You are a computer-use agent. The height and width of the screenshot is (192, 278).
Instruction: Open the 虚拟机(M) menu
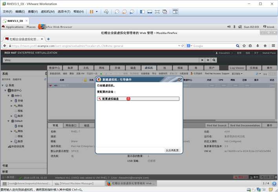pyautogui.click(x=48, y=12)
